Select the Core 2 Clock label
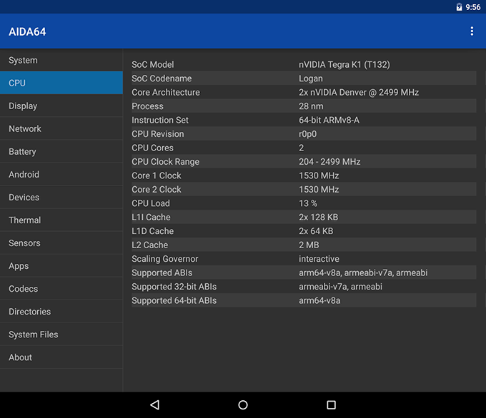 click(x=157, y=189)
